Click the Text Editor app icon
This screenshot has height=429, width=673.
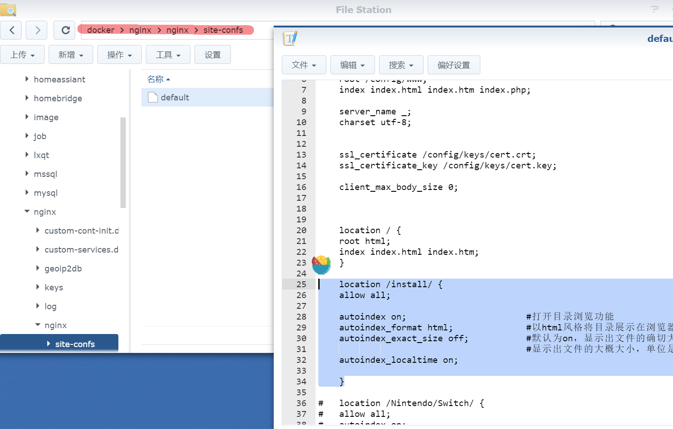[289, 38]
